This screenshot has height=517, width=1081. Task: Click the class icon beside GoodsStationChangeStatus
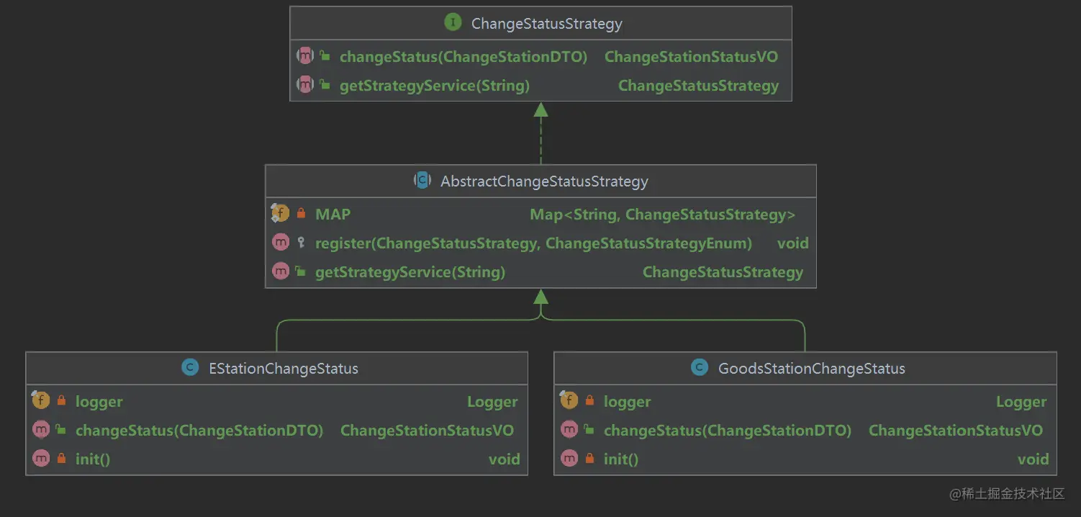[699, 368]
